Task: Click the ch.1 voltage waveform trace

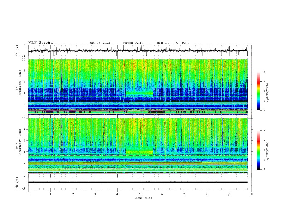Action: 138,51
